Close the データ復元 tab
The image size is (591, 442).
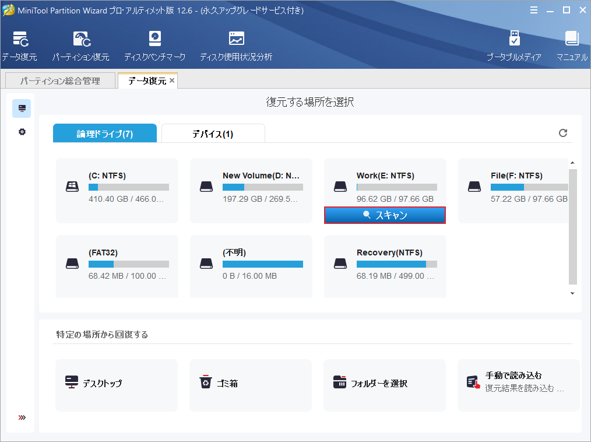tap(172, 80)
